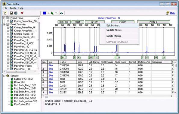
Task: Click the PowerPlex_ESX_16_v1 panel icon
Action: coord(12,59)
